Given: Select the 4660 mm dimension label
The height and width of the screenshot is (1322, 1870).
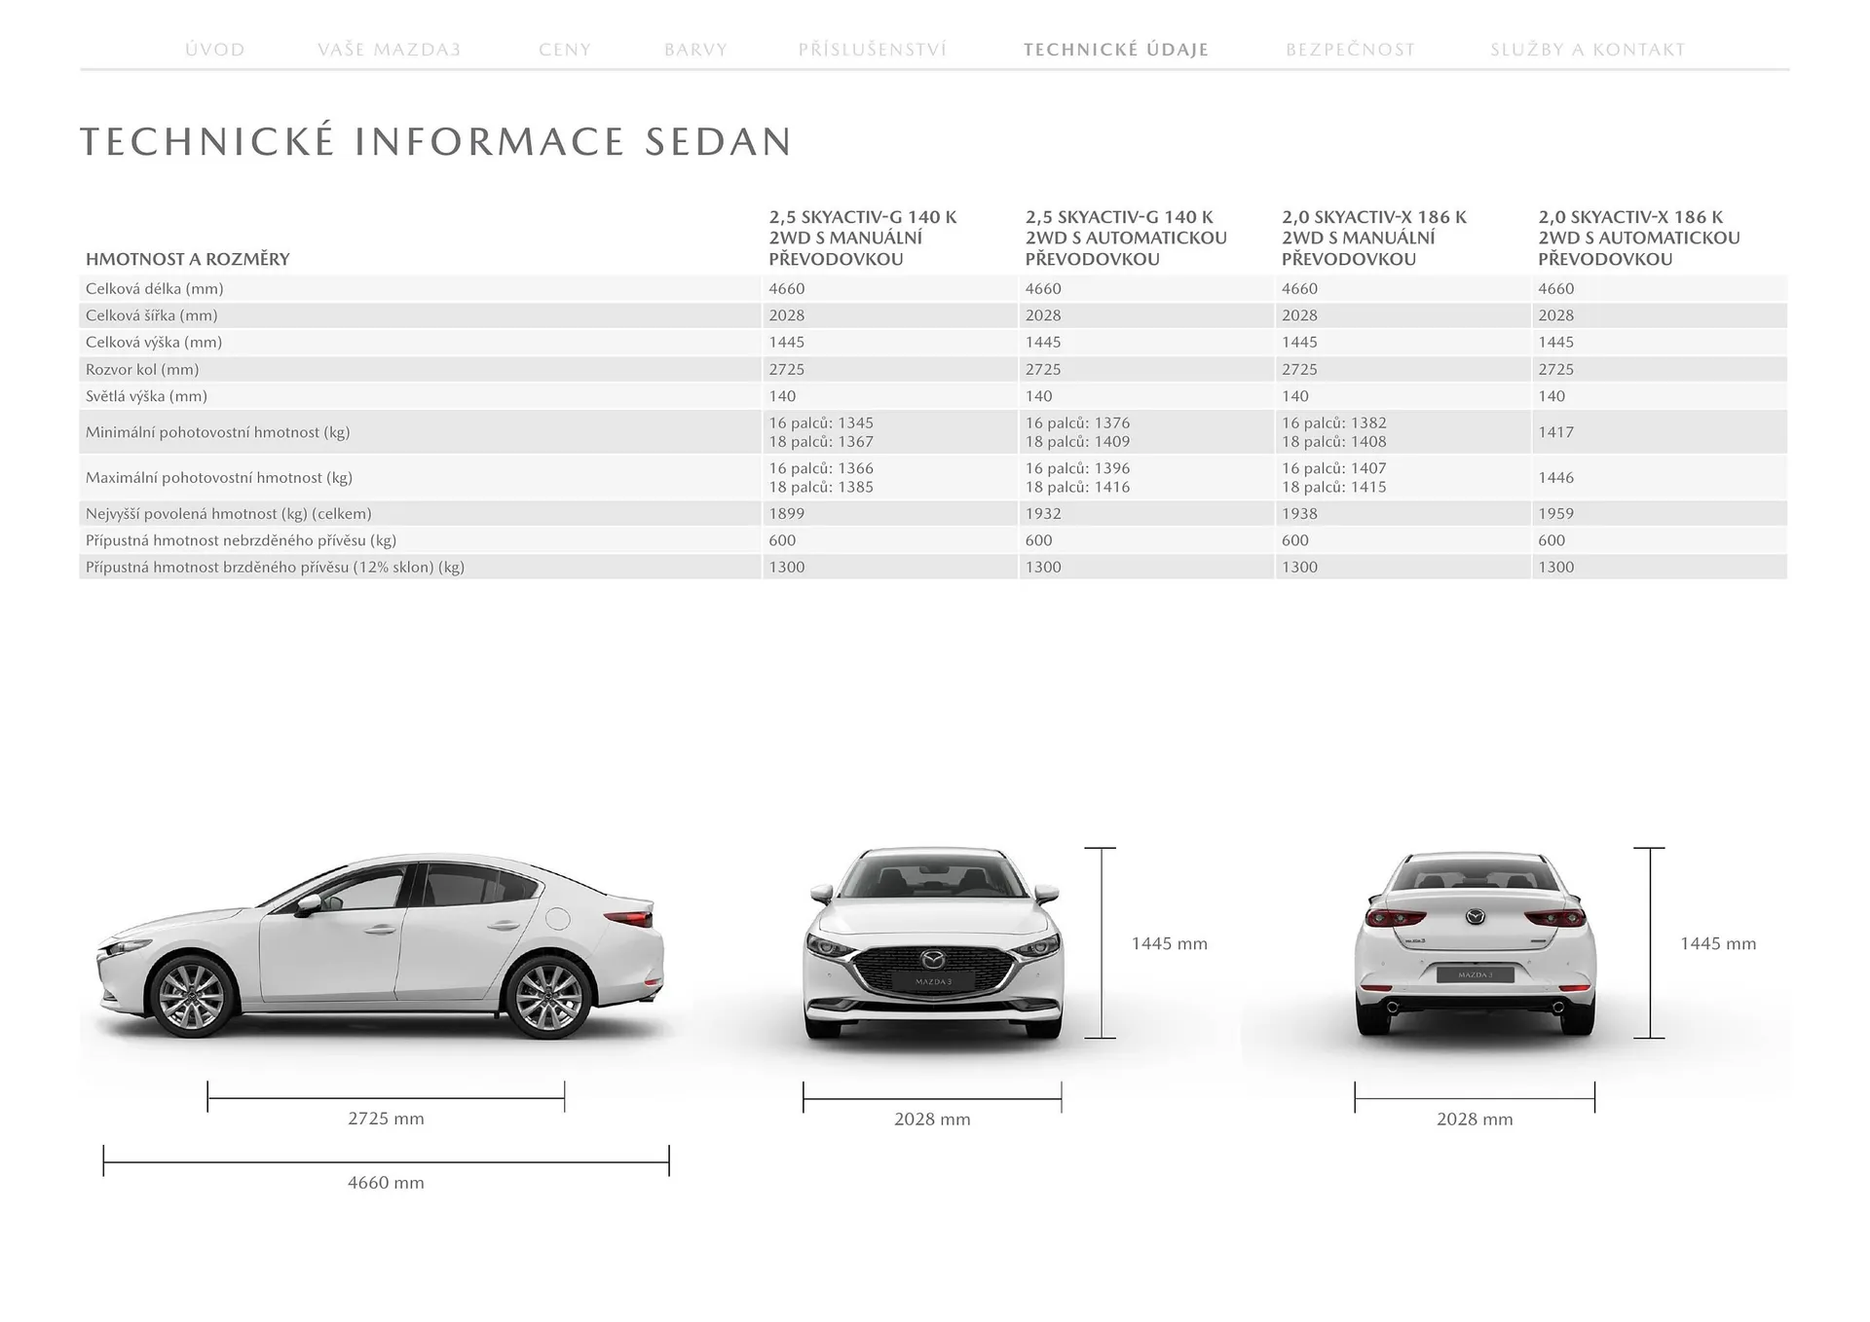Looking at the screenshot, I should (386, 1182).
